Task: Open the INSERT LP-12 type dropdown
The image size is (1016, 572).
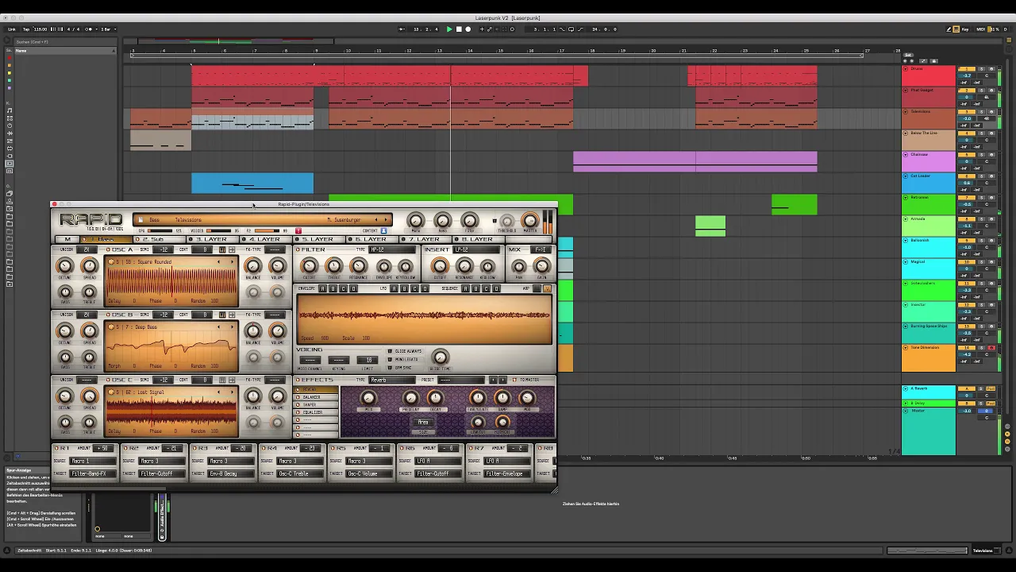Action: 475,249
